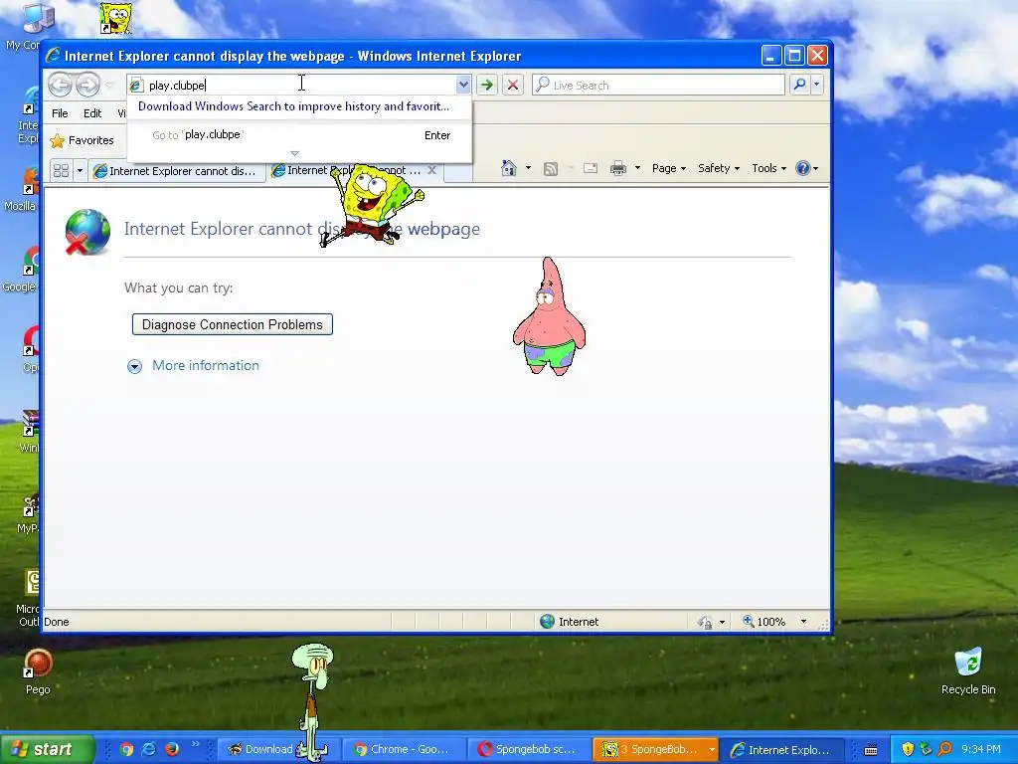The height and width of the screenshot is (764, 1018).
Task: Click the Microsoft Outlook desktop shortcut
Action: (30, 598)
